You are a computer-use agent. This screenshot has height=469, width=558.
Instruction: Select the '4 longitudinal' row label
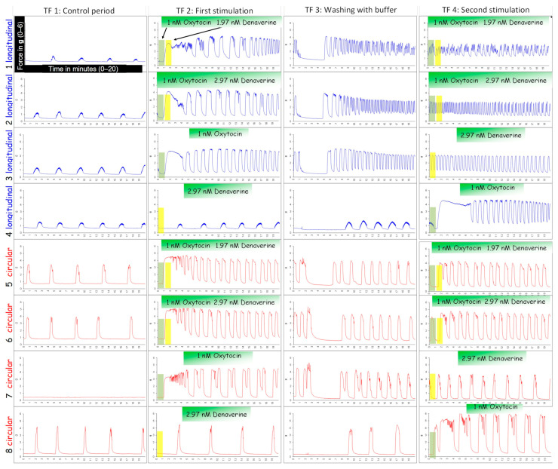pos(9,211)
